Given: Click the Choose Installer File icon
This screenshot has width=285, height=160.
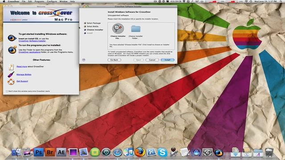Looking at the screenshot, I should (x=118, y=28).
